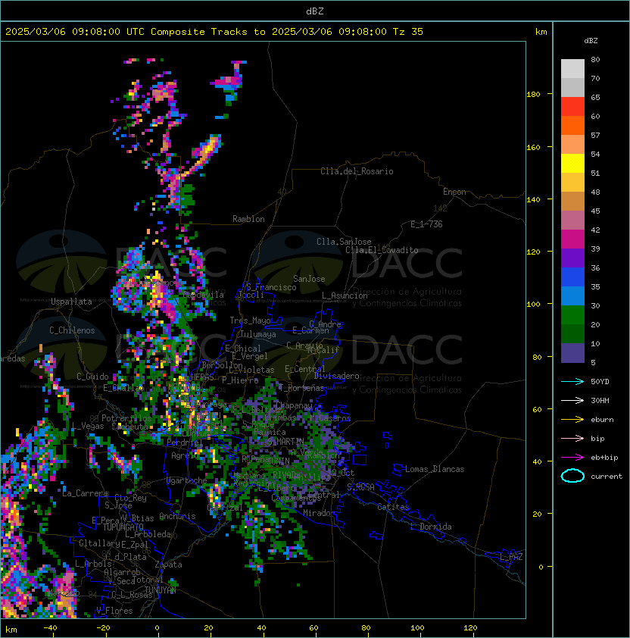Click the 'dBZ' title in the top bar
The image size is (630, 638).
pos(315,11)
